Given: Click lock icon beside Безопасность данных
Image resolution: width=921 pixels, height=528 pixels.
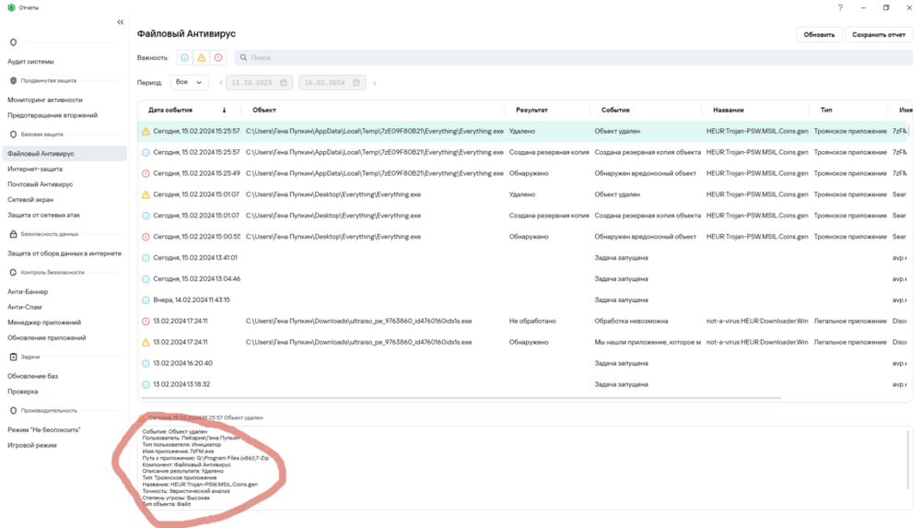Looking at the screenshot, I should pos(14,234).
